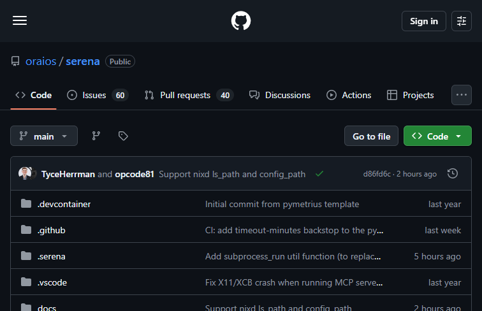
Task: Switch to the Pull requests tab
Action: click(x=189, y=95)
